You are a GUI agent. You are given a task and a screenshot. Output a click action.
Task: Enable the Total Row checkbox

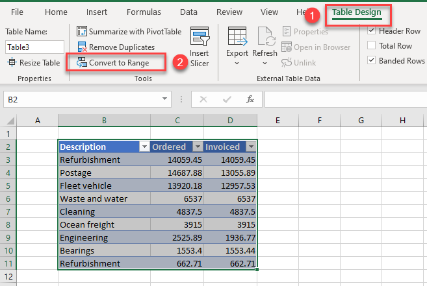point(371,45)
